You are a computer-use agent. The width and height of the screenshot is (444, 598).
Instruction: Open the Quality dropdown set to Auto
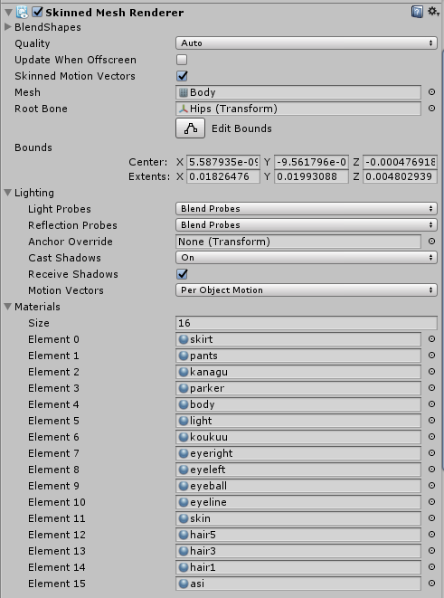(307, 43)
